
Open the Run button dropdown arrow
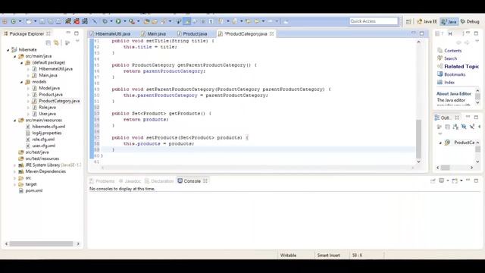click(x=124, y=21)
